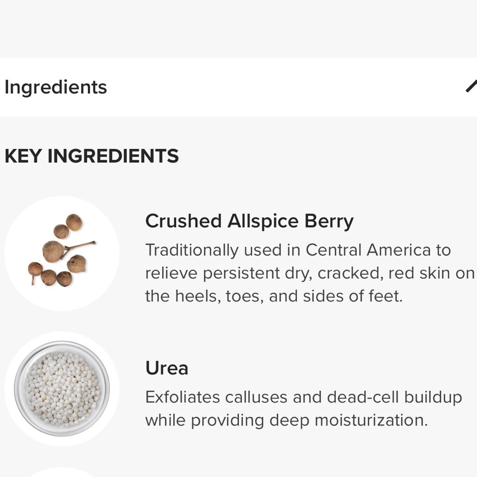Viewport: 477px width, 477px height.
Task: Click the large allspice berry with stem
Action: pos(55,251)
